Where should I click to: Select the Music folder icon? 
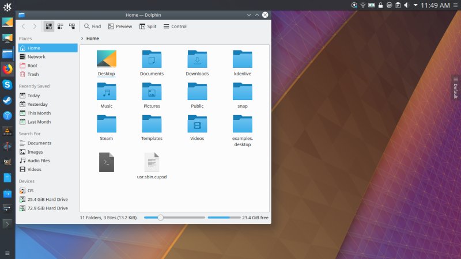pyautogui.click(x=107, y=92)
